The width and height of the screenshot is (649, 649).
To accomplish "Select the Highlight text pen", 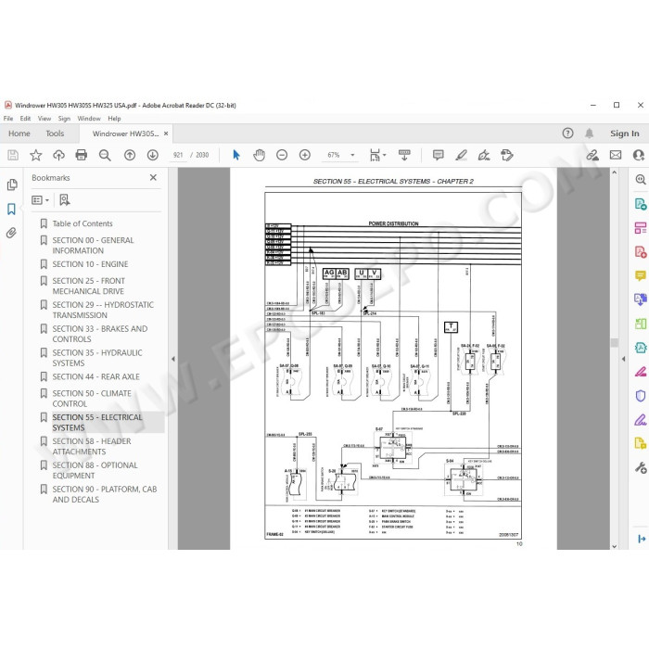I will tap(461, 155).
